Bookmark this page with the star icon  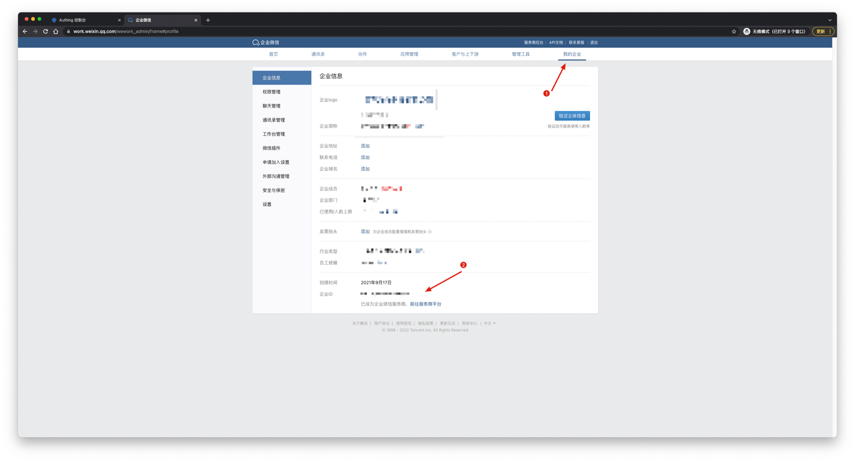(734, 32)
